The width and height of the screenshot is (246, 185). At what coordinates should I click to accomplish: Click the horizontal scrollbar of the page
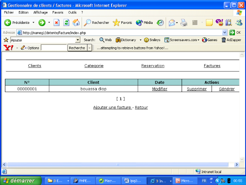coord(119,164)
